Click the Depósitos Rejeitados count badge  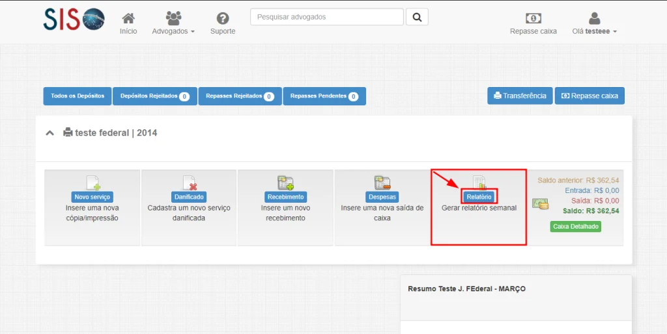(184, 97)
